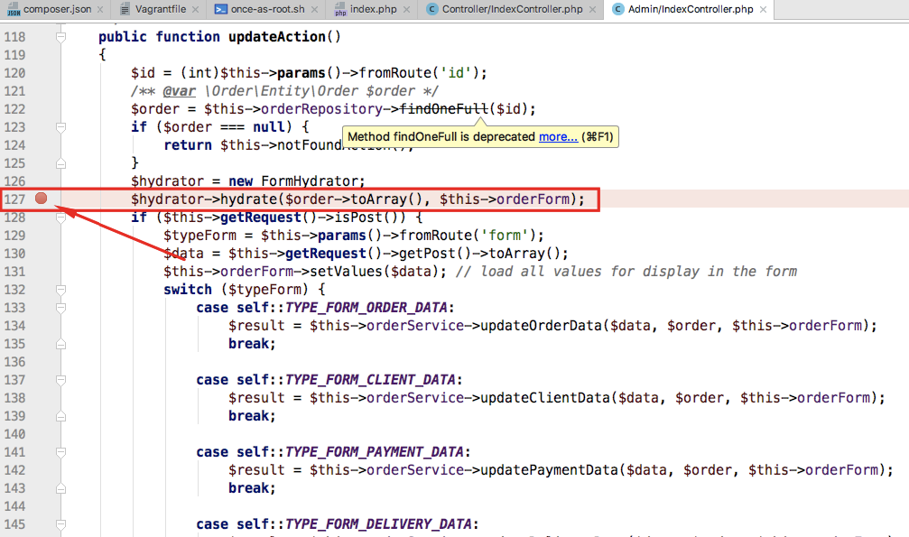Click the deprecated findOneFull method call
This screenshot has width=909, height=537.
pos(444,109)
